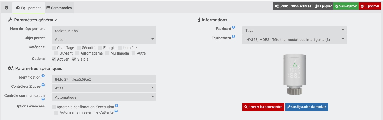Screen dimensions: 383x120
Task: Click the Recréer les commandes button
Action: 263,107
